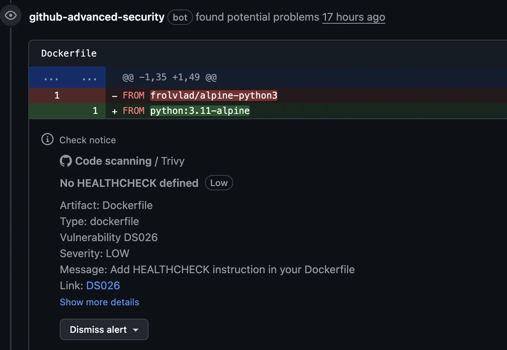Click the 'Message: Add HEALTHCHECK instruction' line

click(x=207, y=269)
